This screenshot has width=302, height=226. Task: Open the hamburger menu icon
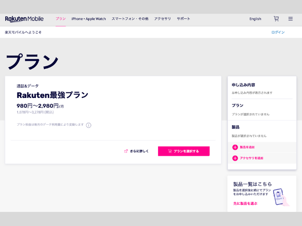(x=291, y=19)
